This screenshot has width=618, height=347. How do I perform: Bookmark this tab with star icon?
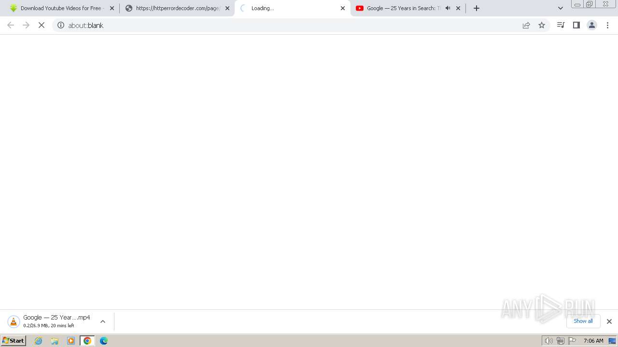point(542,25)
